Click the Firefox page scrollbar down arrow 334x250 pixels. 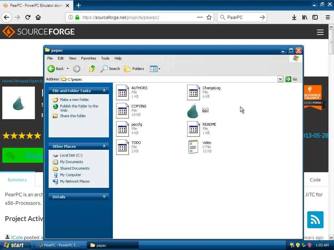[x=331, y=237]
